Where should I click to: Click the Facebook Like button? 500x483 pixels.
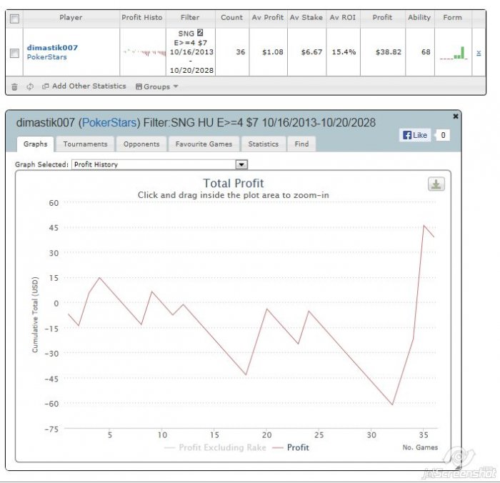click(415, 135)
